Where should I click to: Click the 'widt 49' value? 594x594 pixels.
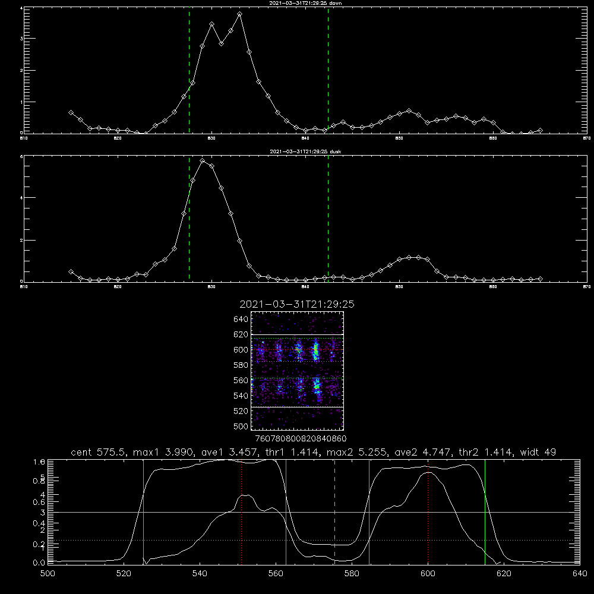pos(538,452)
